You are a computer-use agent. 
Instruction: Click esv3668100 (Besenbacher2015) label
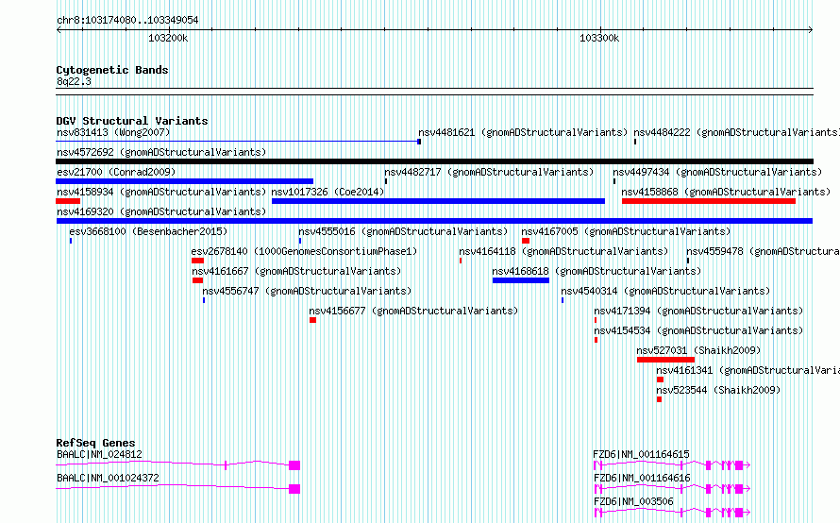tap(148, 232)
